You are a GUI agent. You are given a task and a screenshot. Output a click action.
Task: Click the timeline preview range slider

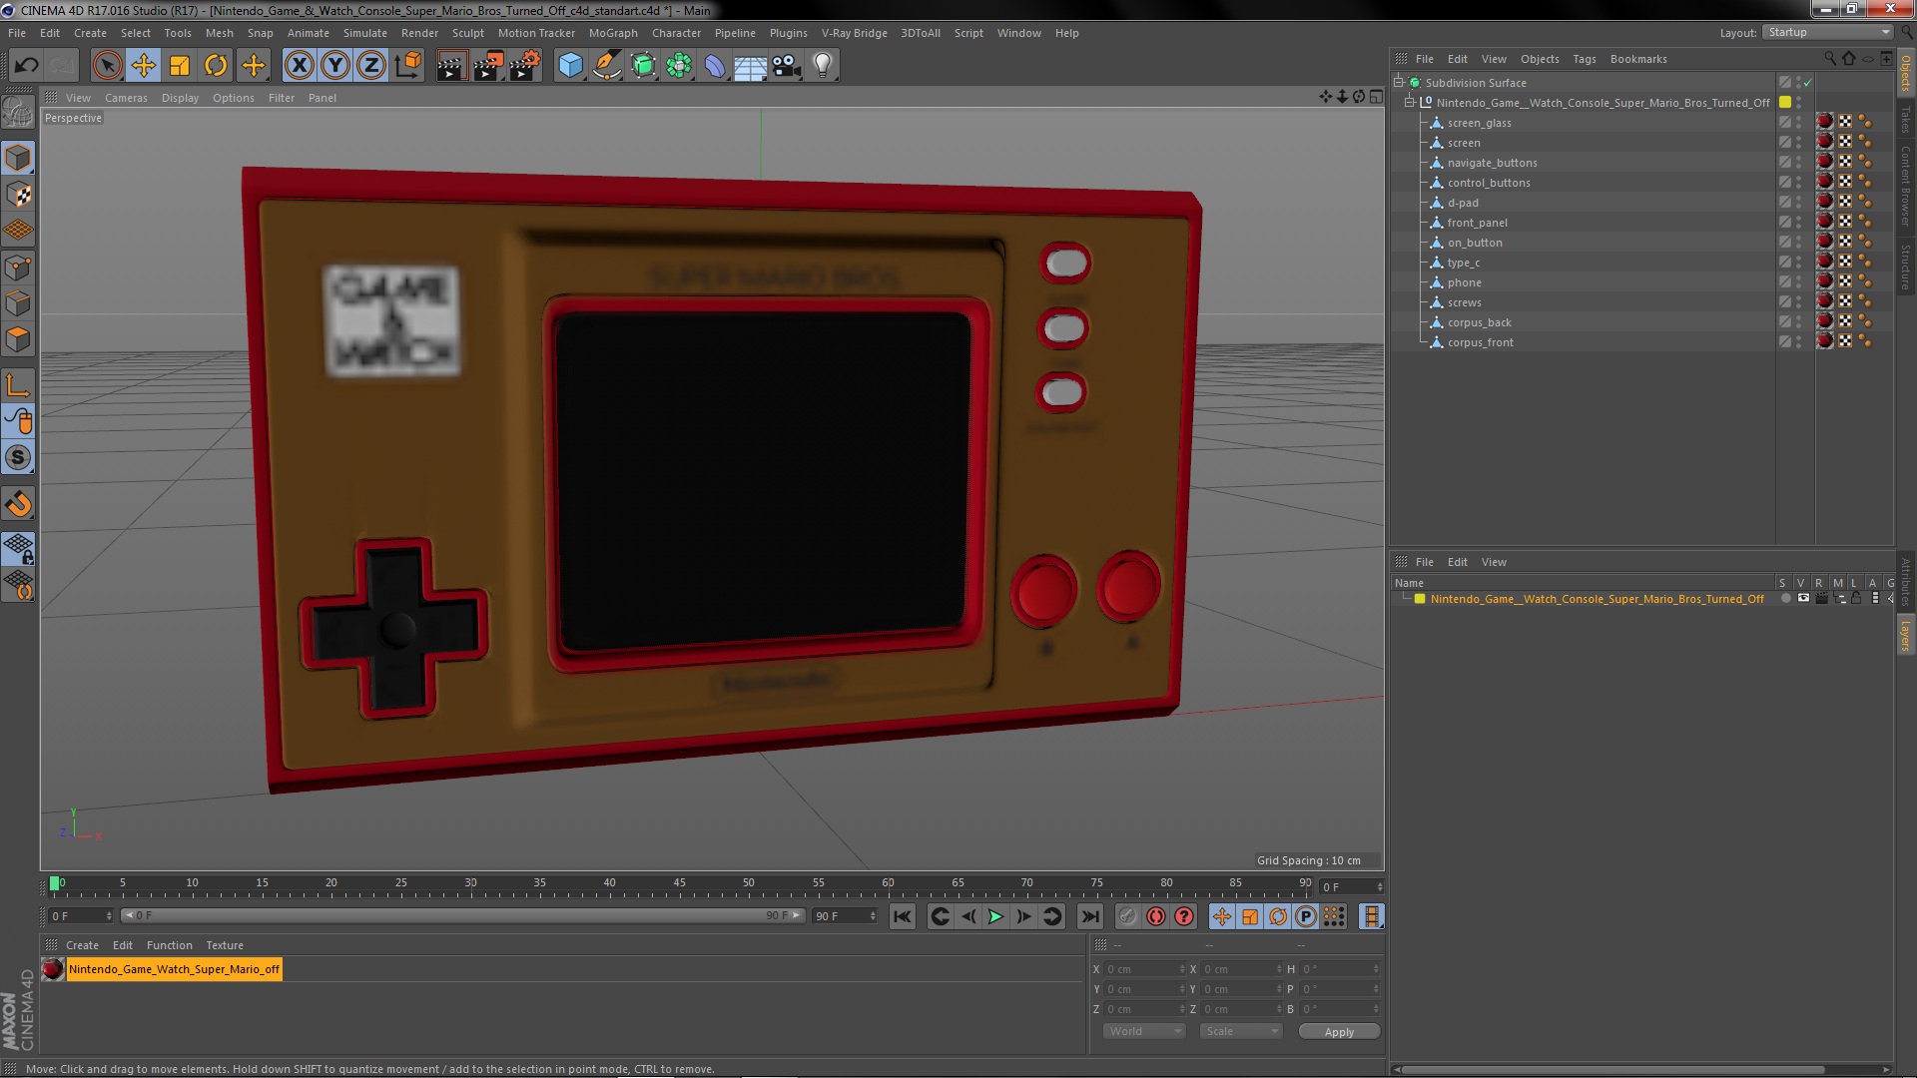(462, 915)
